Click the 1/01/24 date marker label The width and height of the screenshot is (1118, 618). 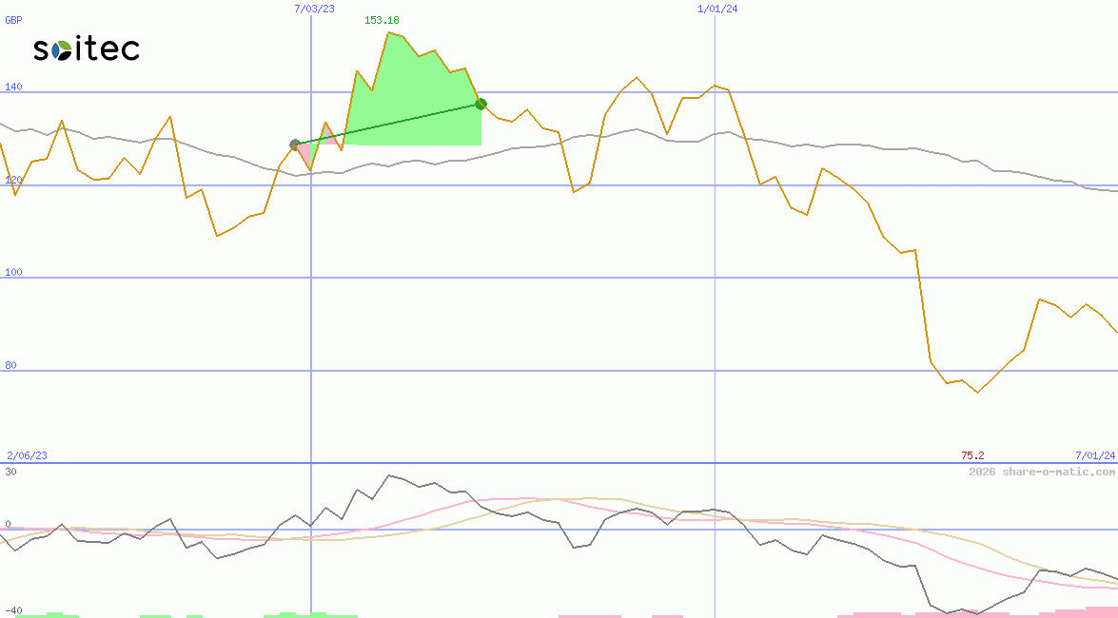click(x=717, y=9)
